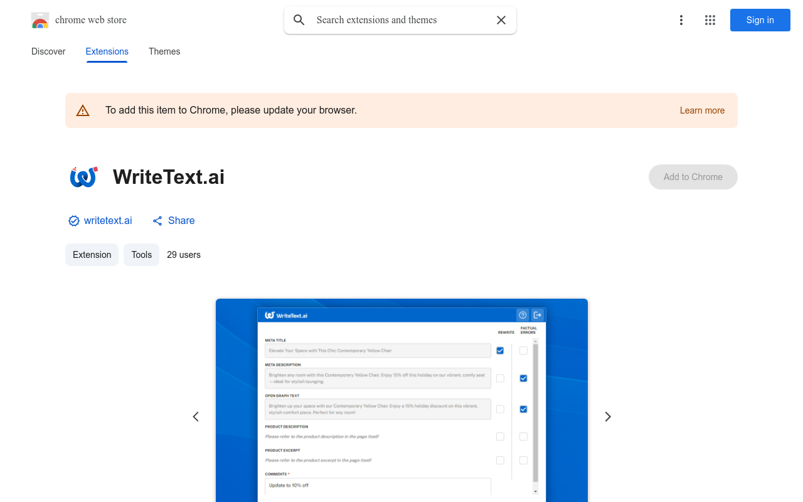Screen dimensions: 803x502
Task: Toggle the Open Graph Text rewrite checkbox
Action: (500, 409)
